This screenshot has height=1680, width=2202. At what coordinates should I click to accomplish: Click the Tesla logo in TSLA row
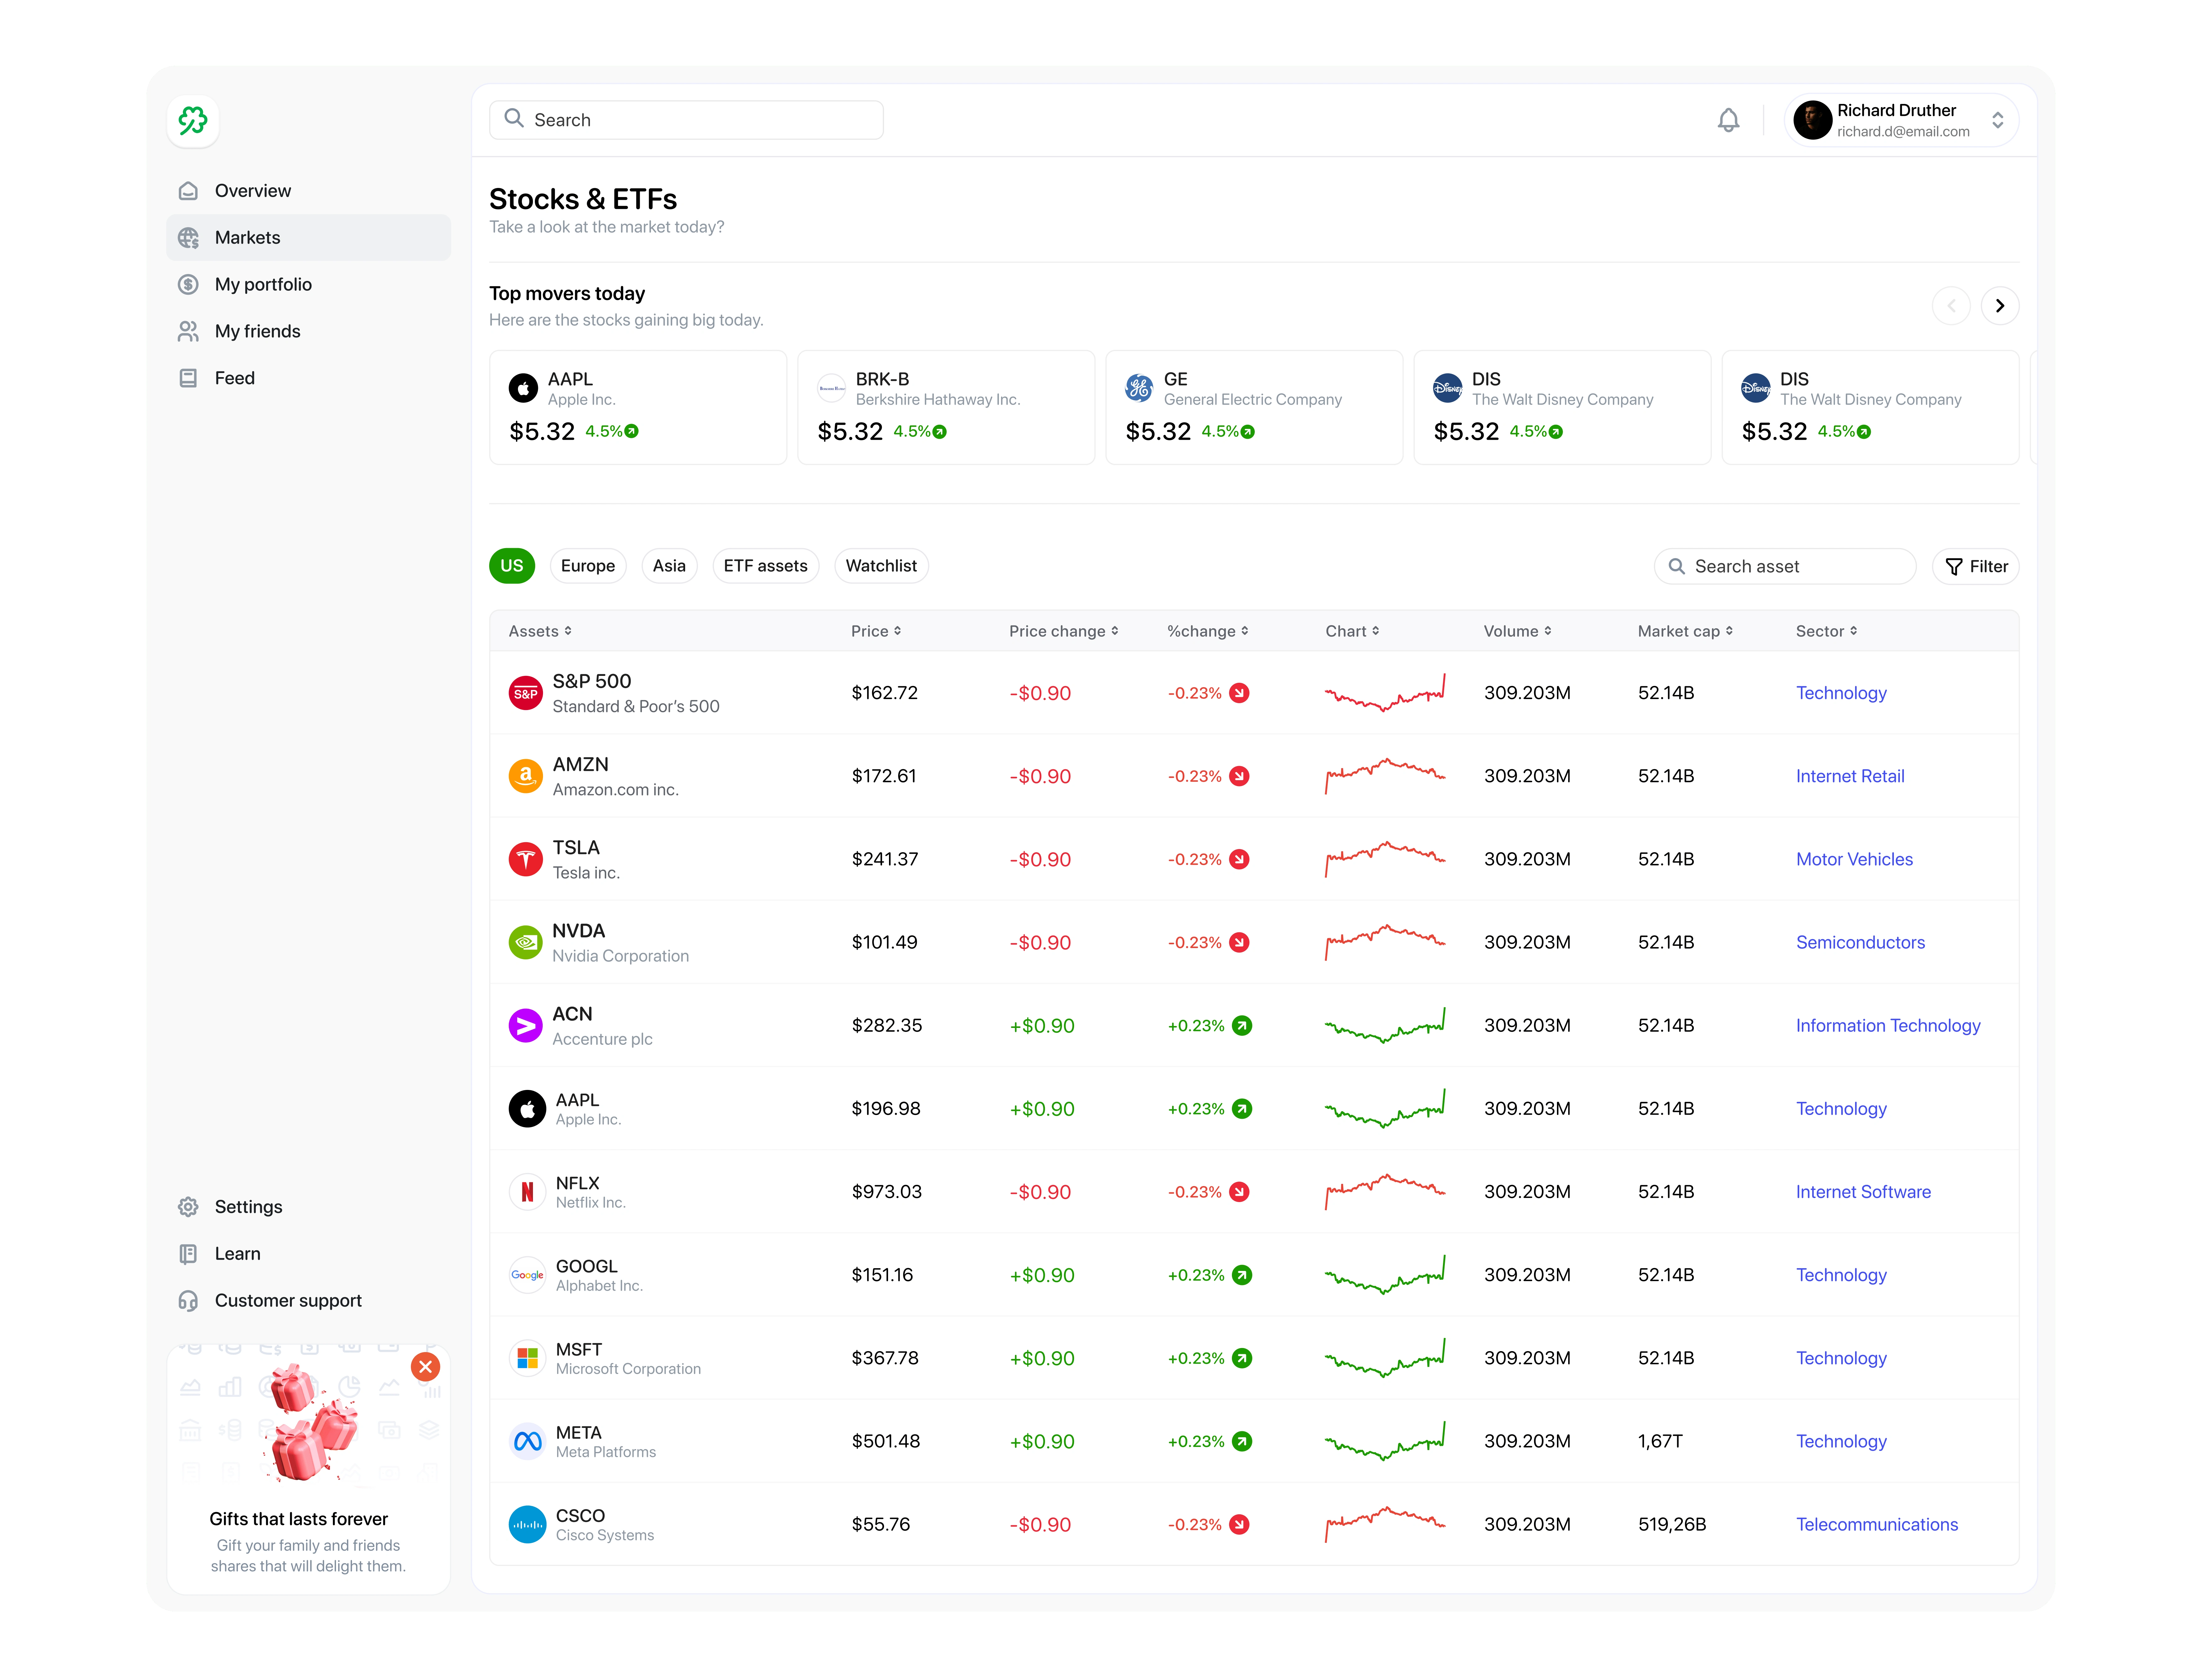coord(526,859)
